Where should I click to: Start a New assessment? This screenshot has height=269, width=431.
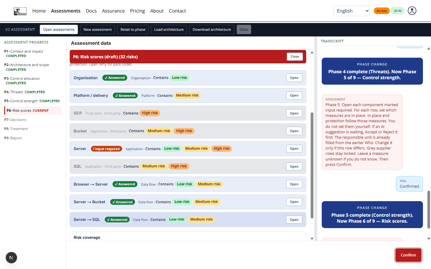(98, 30)
